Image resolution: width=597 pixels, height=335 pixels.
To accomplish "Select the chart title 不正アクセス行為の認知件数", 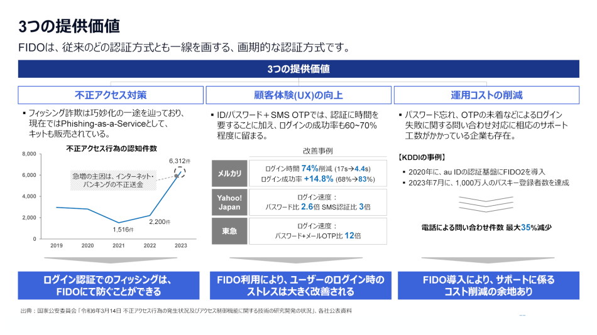I will tap(112, 149).
